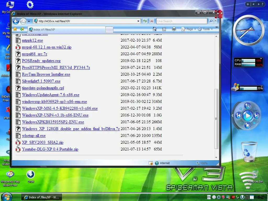Click the address bar with http://i430vx.net/files/XP/
This screenshot has width=268, height=201.
[87, 21]
